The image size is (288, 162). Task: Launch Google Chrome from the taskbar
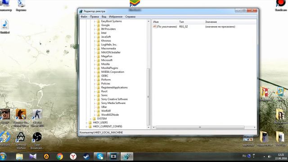[60, 157]
